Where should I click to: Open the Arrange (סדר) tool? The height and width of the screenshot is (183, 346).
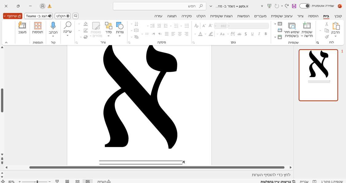pos(108,26)
